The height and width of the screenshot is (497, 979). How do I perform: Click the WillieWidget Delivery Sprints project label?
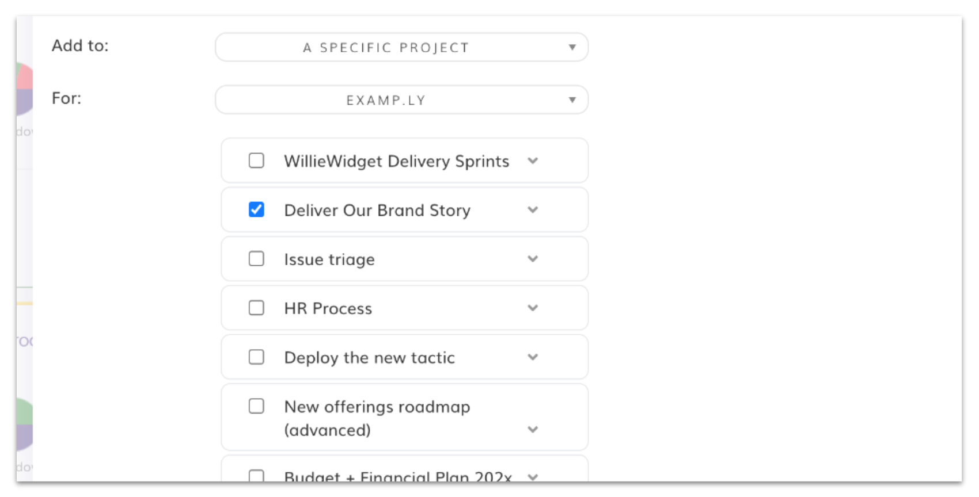396,162
